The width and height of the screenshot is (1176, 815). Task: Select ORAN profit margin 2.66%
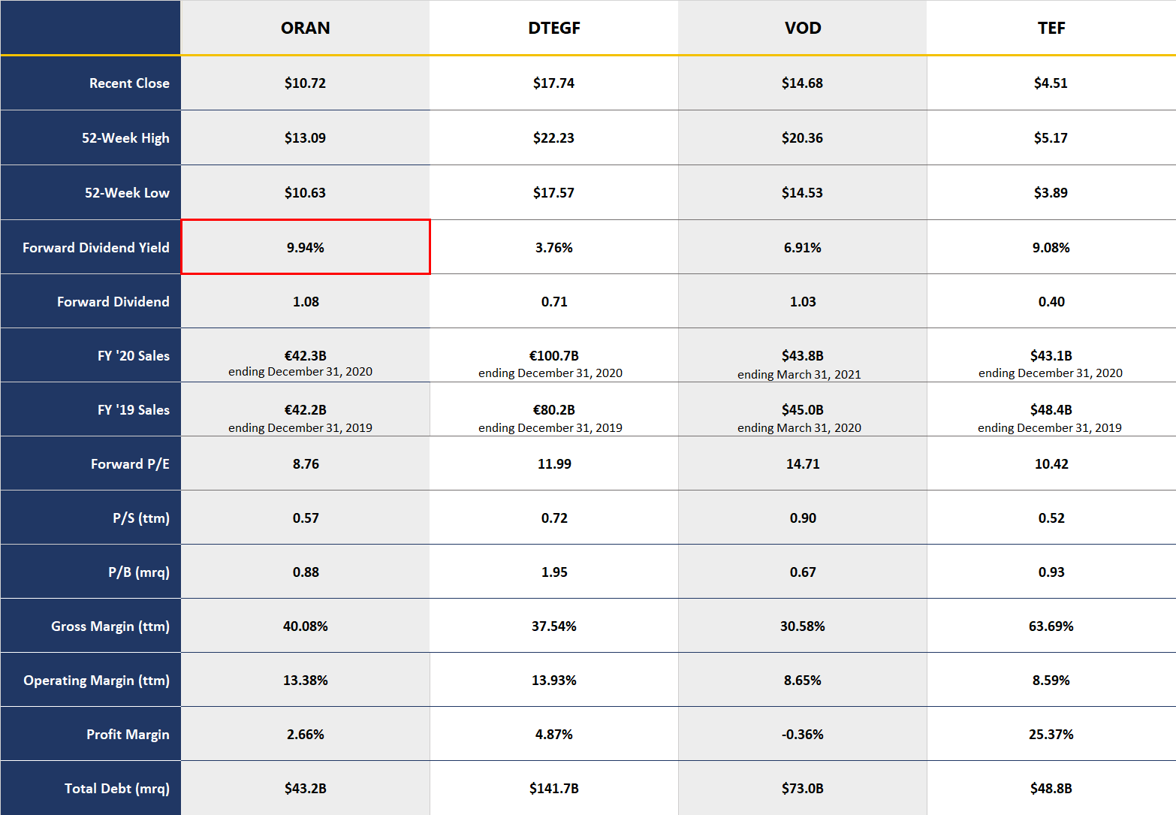[x=305, y=735]
